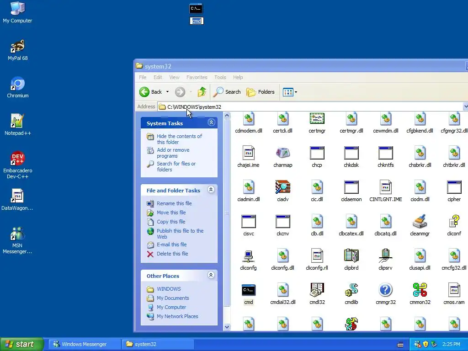Image resolution: width=468 pixels, height=351 pixels.
Task: Open the address bar dropdown arrow
Action: pyautogui.click(x=465, y=106)
